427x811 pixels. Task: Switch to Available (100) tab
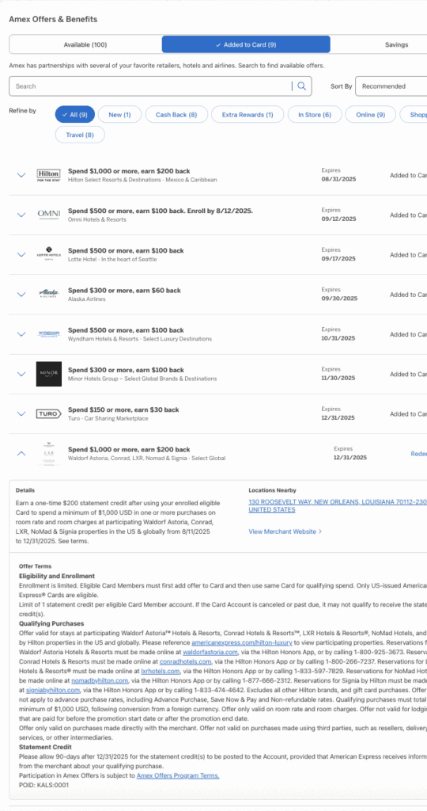(x=85, y=44)
